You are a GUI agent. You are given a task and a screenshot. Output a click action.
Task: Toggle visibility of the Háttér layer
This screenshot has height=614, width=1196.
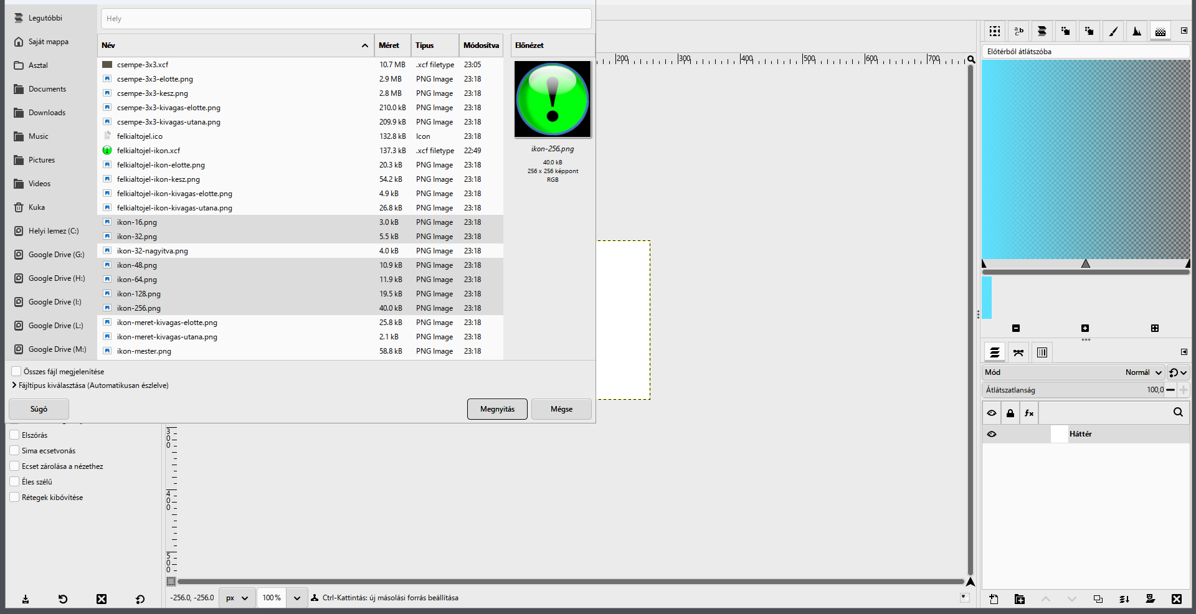tap(992, 434)
